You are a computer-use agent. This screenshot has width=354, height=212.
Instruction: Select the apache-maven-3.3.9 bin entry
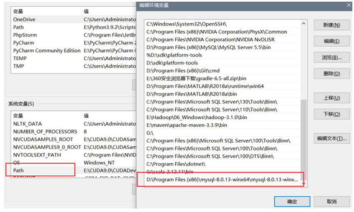tap(187, 125)
